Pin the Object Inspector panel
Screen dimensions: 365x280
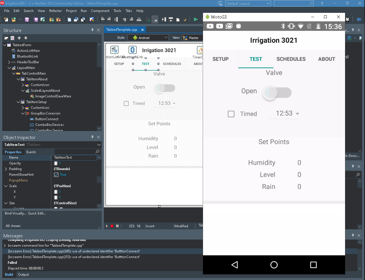(92, 137)
